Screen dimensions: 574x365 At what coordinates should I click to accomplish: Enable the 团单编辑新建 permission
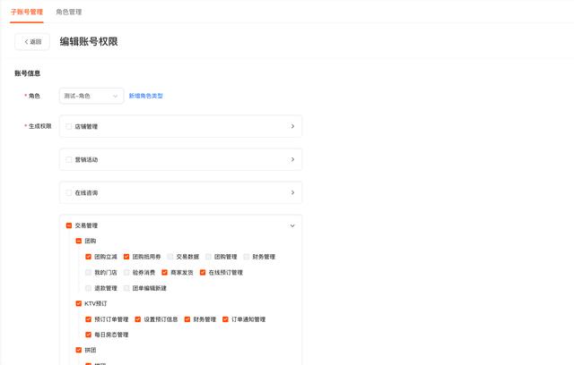tap(126, 288)
